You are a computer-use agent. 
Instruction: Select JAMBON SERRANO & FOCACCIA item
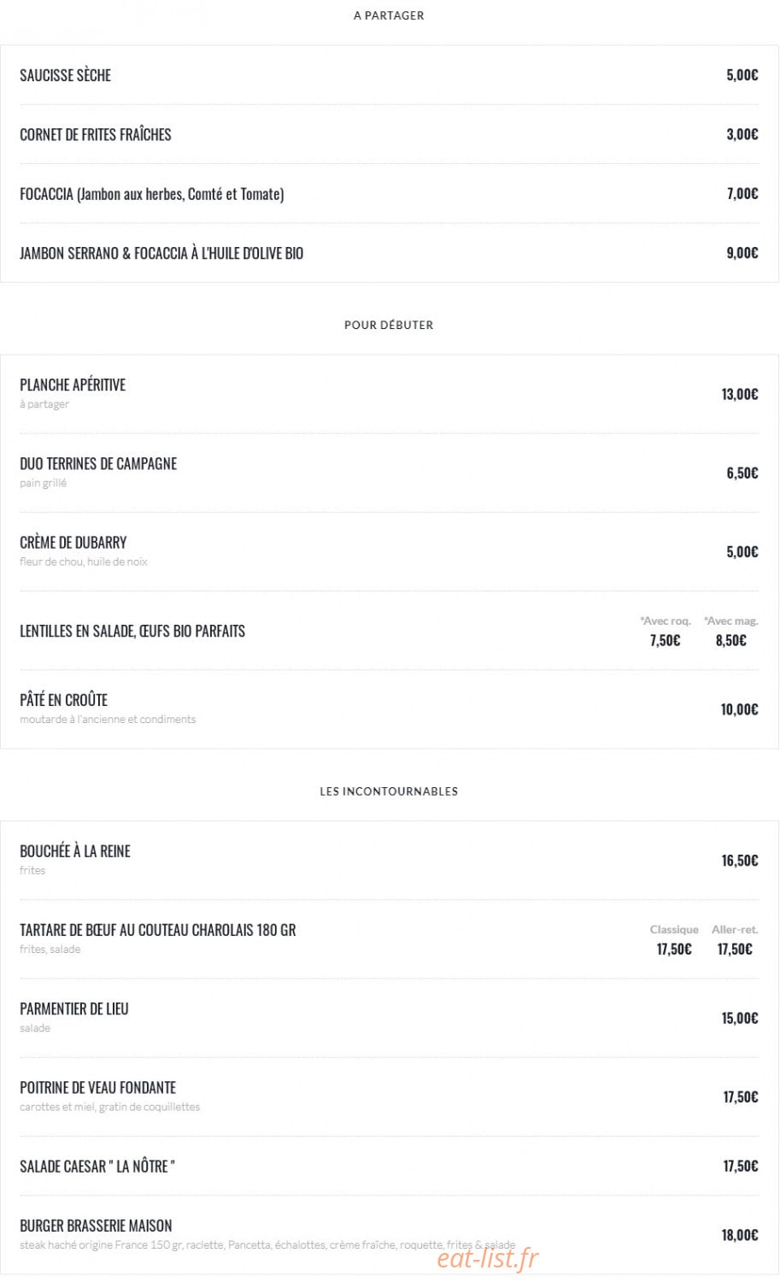point(161,253)
